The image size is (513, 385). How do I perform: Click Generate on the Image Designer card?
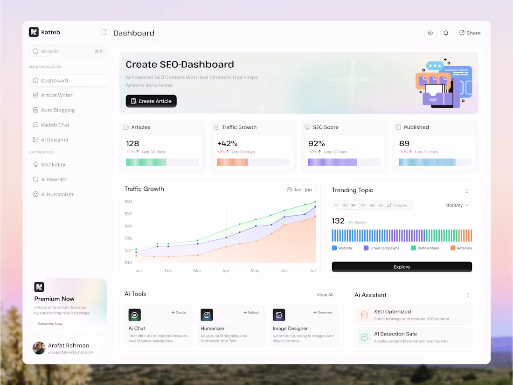[x=323, y=313]
